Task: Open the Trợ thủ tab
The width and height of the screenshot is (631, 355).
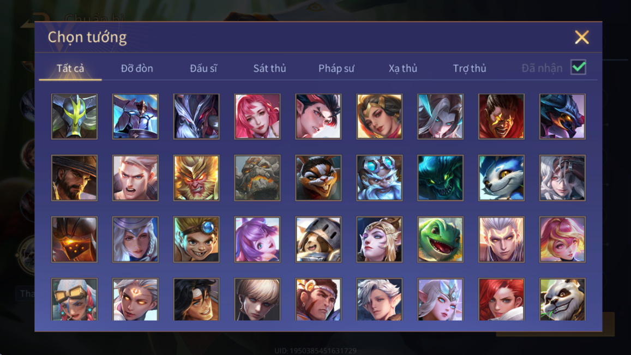Action: (470, 68)
